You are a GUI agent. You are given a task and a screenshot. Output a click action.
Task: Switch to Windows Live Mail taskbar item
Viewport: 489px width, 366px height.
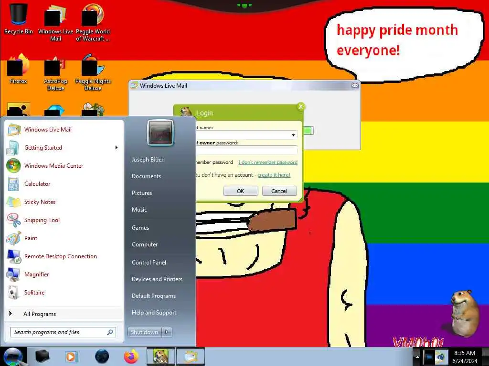tap(191, 356)
